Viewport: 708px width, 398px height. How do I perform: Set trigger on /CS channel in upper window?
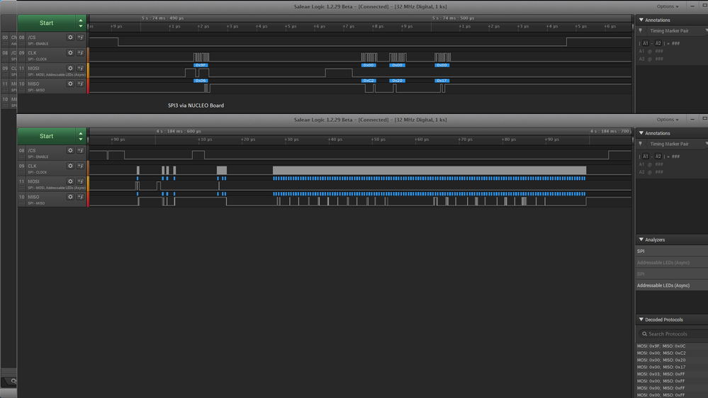pos(80,38)
